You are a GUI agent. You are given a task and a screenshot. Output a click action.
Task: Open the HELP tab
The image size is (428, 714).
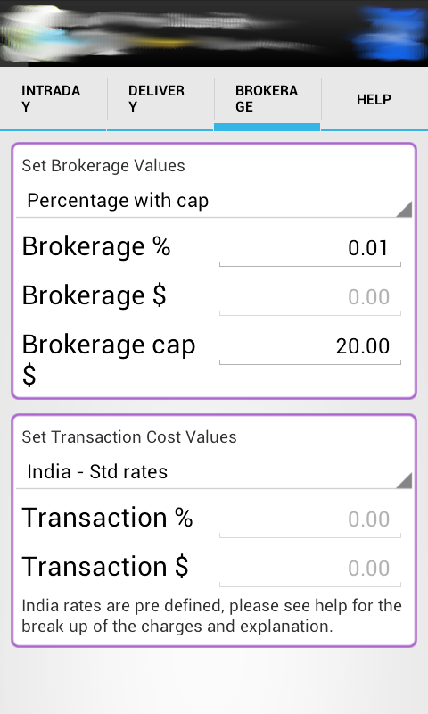374,99
